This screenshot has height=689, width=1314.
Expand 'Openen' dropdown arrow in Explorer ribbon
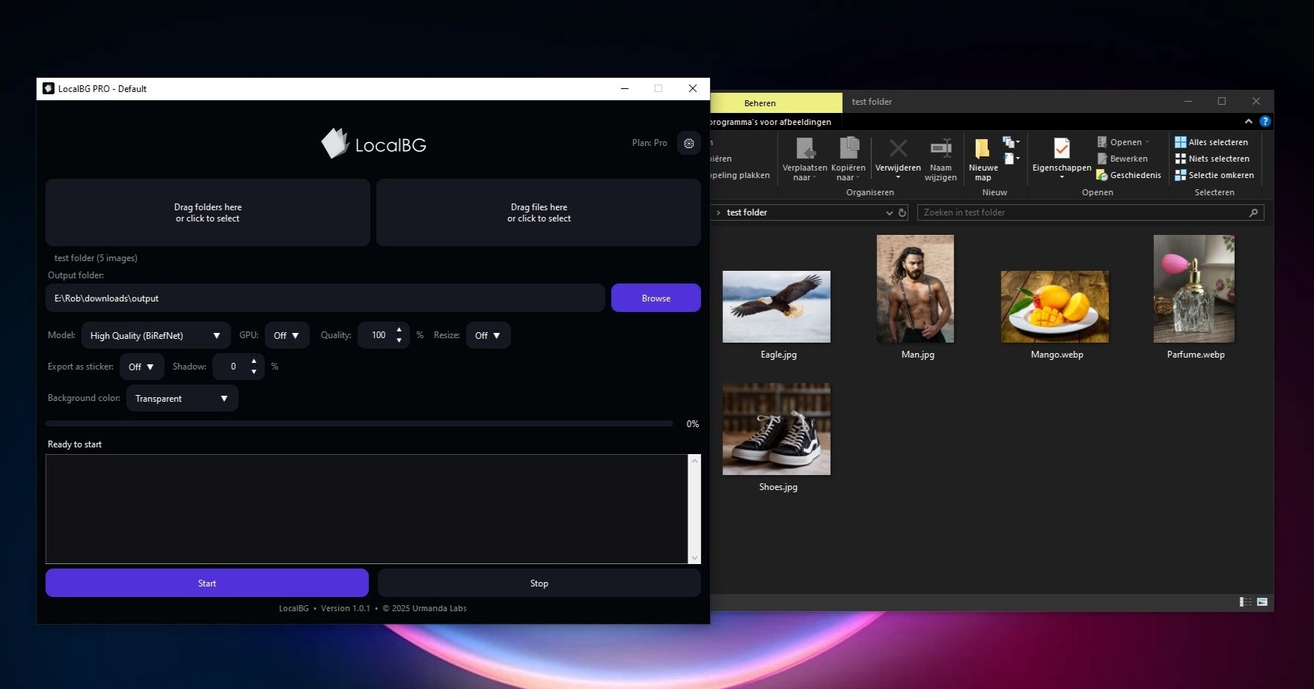1147,142
